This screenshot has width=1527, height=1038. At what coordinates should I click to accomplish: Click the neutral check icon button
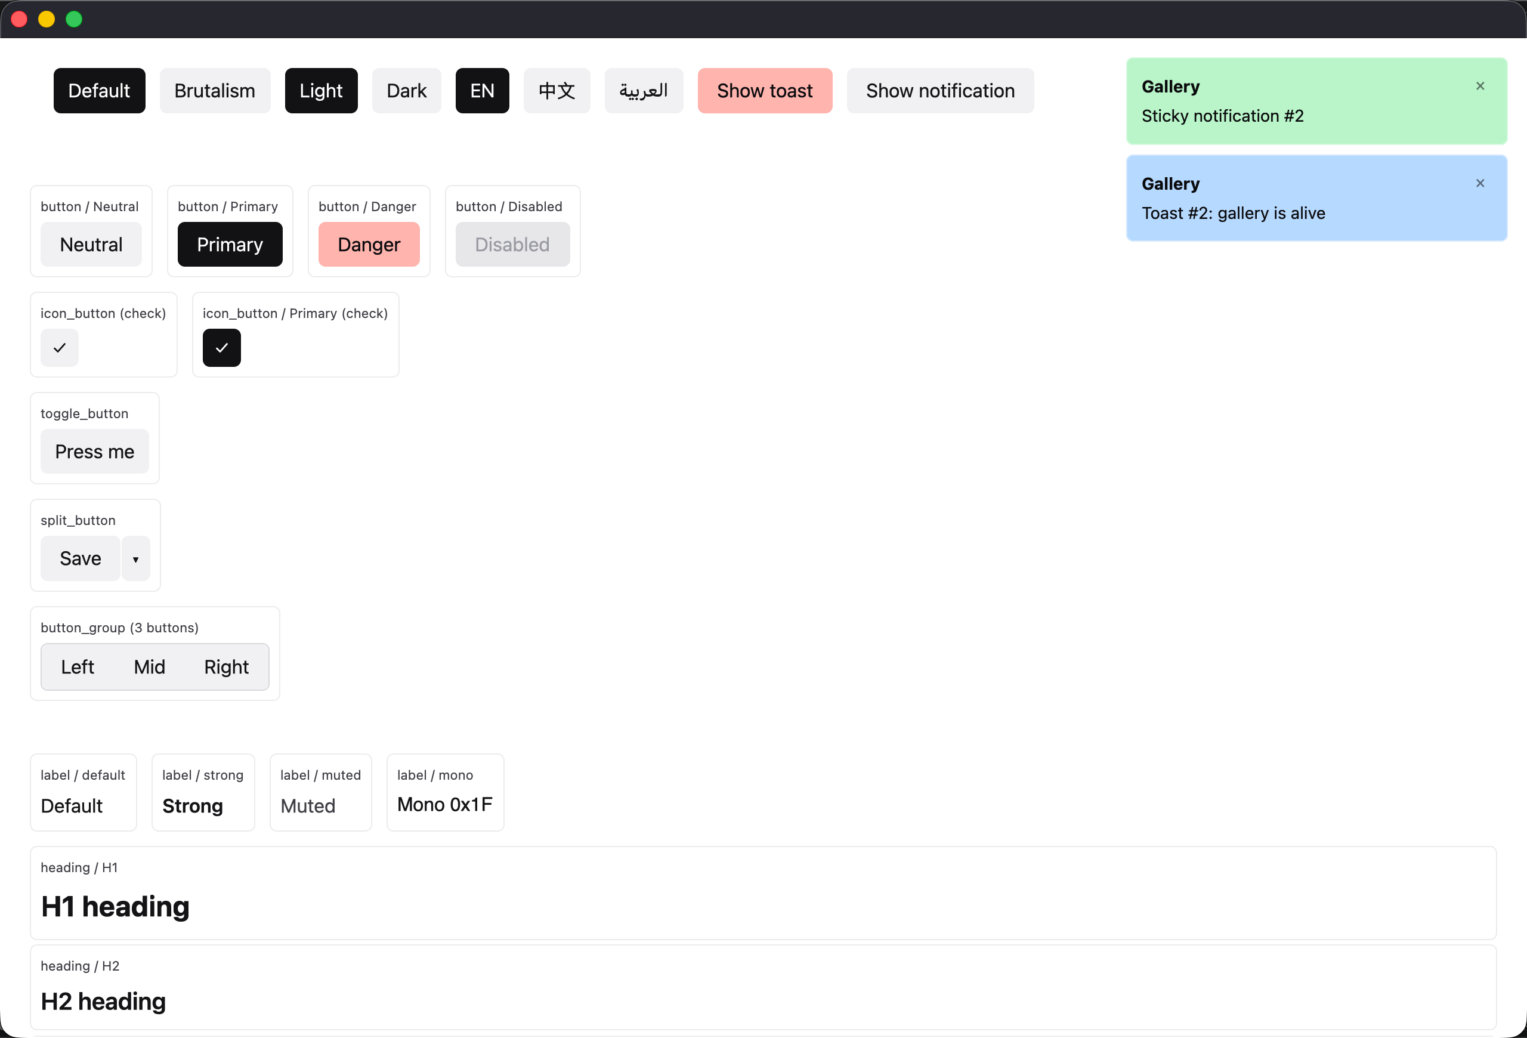coord(59,348)
